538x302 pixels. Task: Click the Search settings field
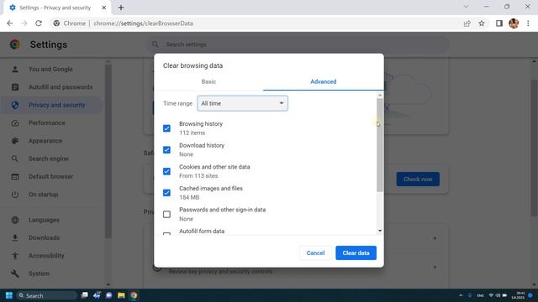point(298,44)
